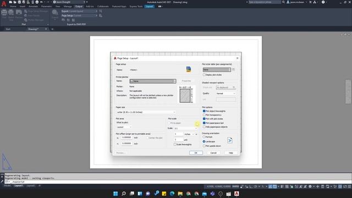The height and width of the screenshot is (198, 352).
Task: Uncheck Plot with plot styles
Action: 204,119
